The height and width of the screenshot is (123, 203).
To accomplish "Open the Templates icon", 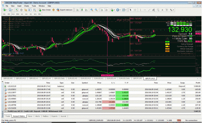I will (123, 10).
